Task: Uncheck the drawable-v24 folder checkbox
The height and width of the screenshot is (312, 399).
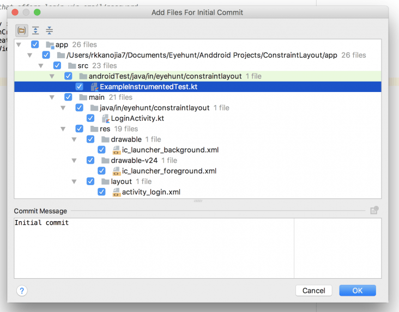Action: [x=90, y=160]
